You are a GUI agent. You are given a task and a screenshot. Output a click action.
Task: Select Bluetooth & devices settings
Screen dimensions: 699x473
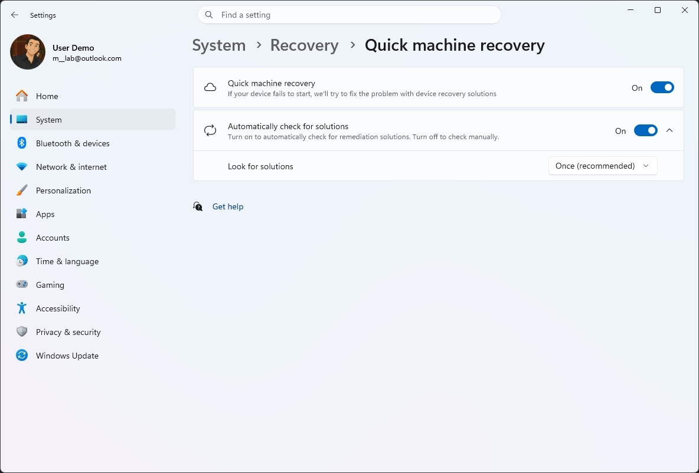click(73, 143)
